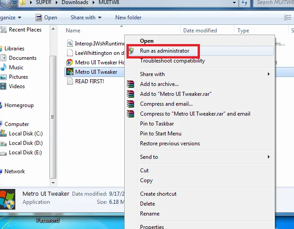
Task: Click the READ FIRST! text file icon
Action: click(70, 81)
